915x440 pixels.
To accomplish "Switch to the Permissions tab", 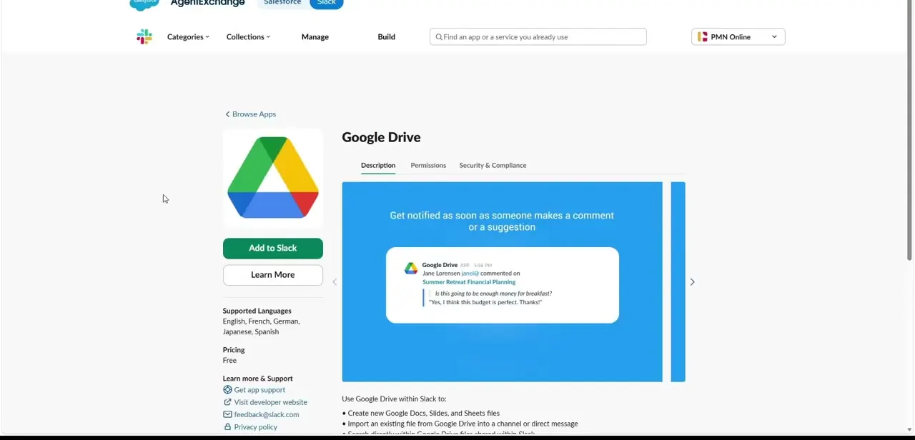I will tap(428, 166).
